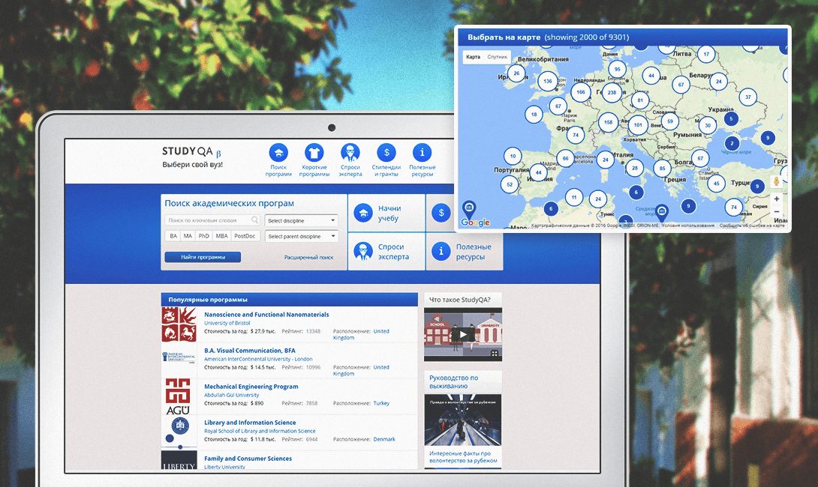Click the map cluster marker 101

point(638,125)
